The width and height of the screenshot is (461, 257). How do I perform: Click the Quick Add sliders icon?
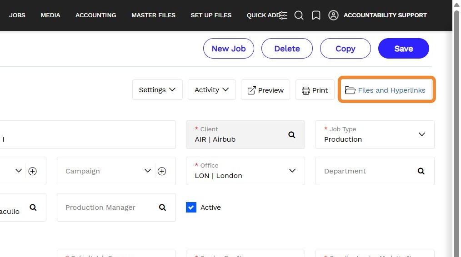[x=283, y=15]
